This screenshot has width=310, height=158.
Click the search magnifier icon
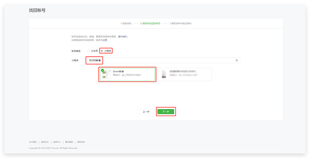(237, 60)
